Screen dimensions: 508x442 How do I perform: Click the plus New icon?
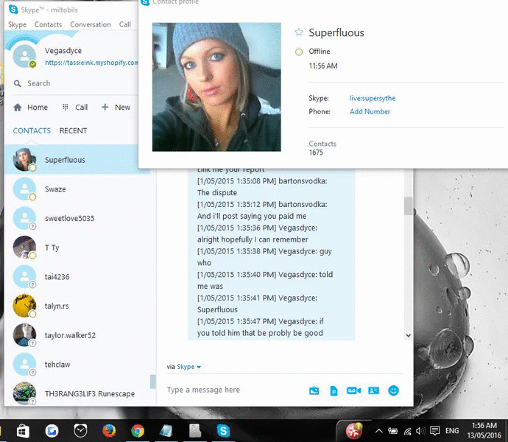coord(105,107)
